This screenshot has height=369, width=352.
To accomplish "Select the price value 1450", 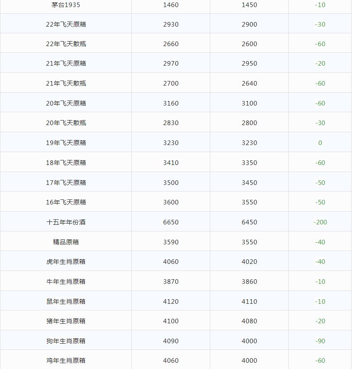I will 249,5.
